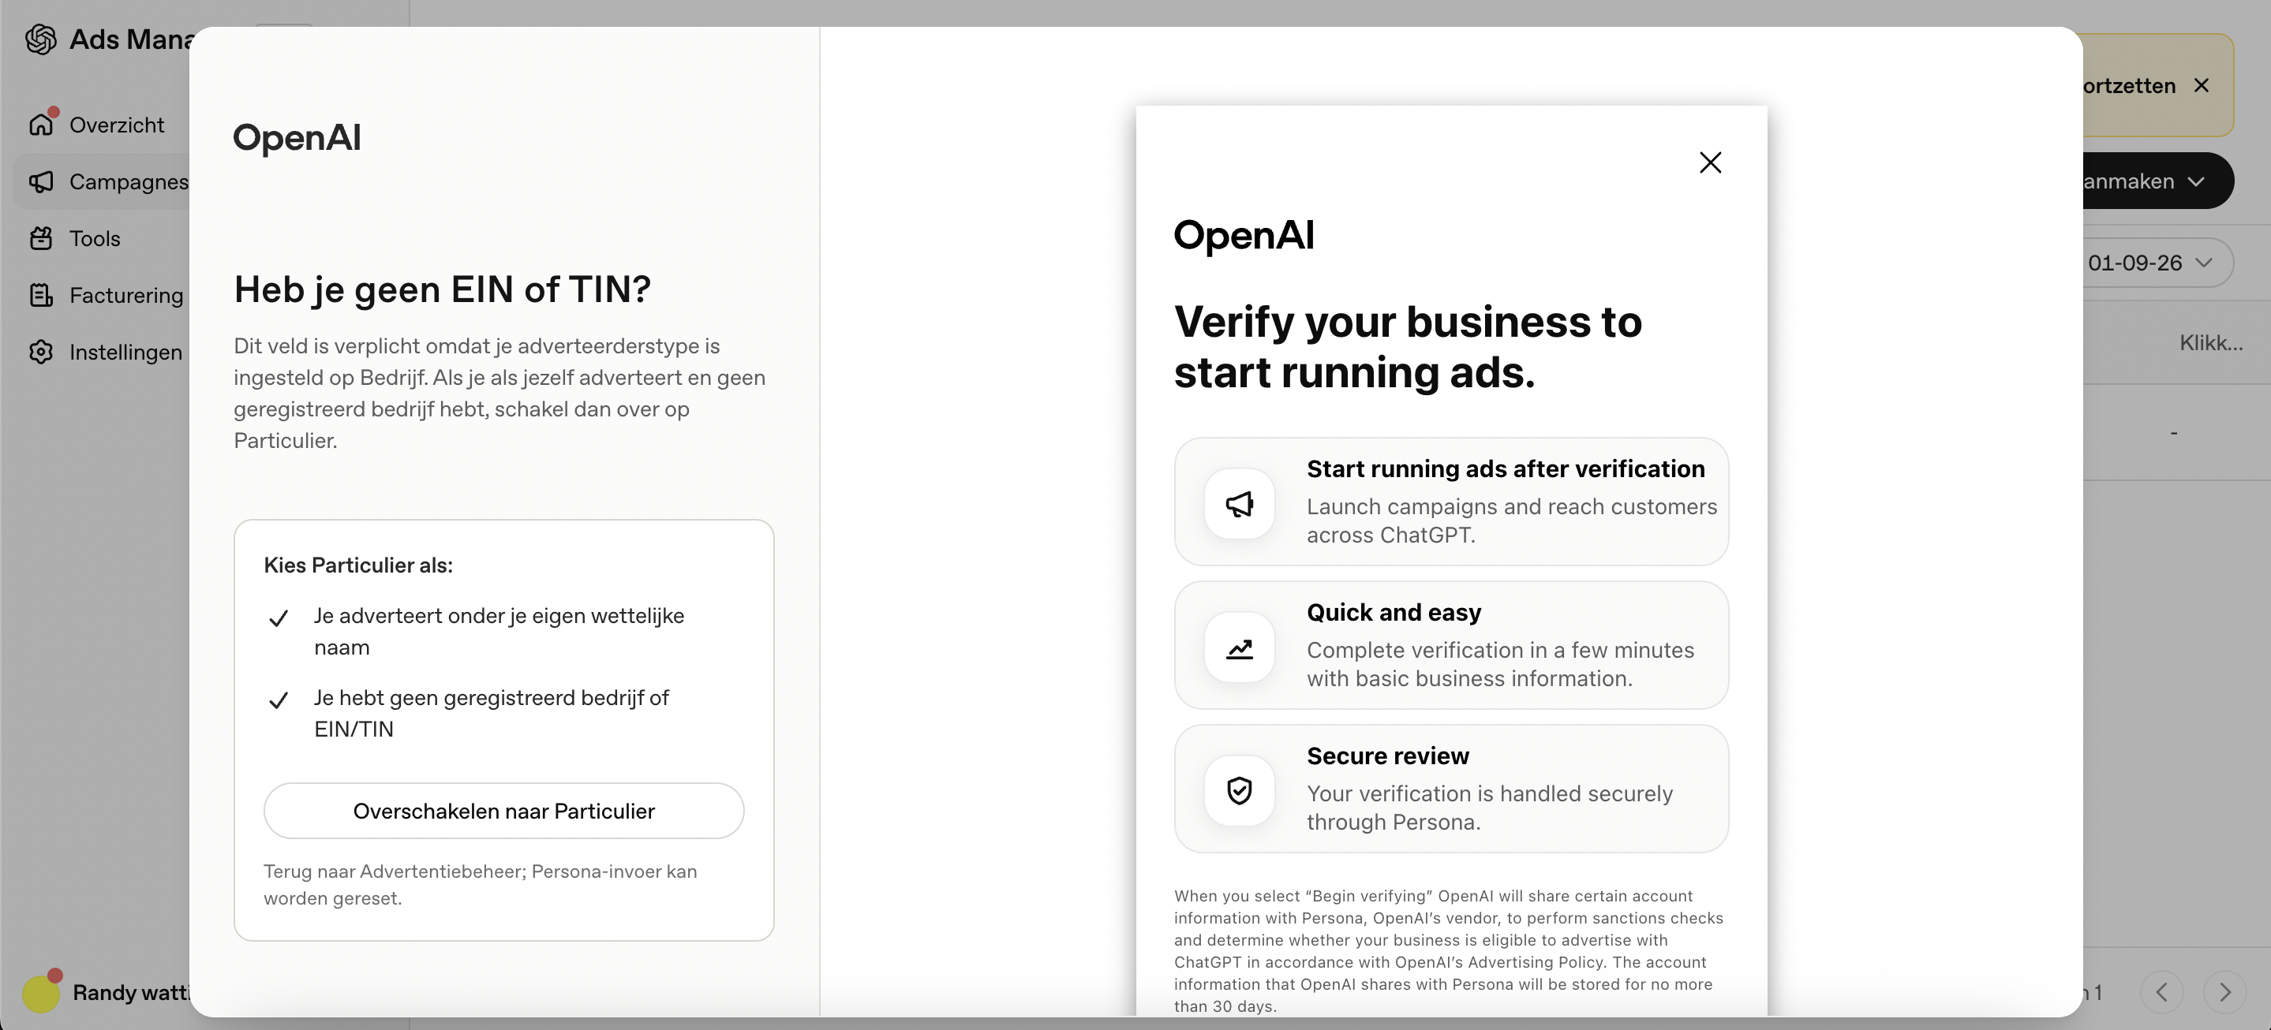The image size is (2271, 1030).
Task: Go to the previous page arrow
Action: 2161,992
